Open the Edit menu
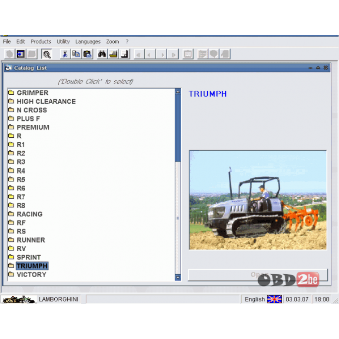339x339 pixels. (x=20, y=42)
